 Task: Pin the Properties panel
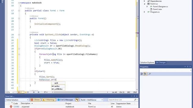188,67
